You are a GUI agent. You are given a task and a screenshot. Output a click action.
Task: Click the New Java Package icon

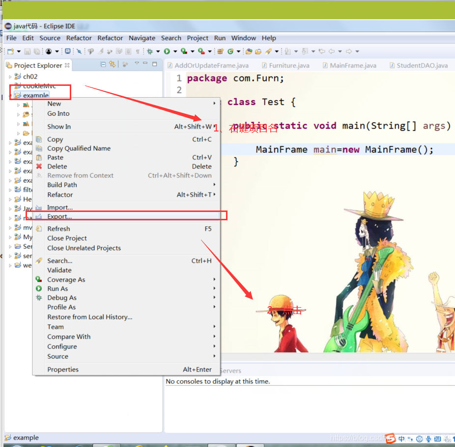click(x=221, y=52)
